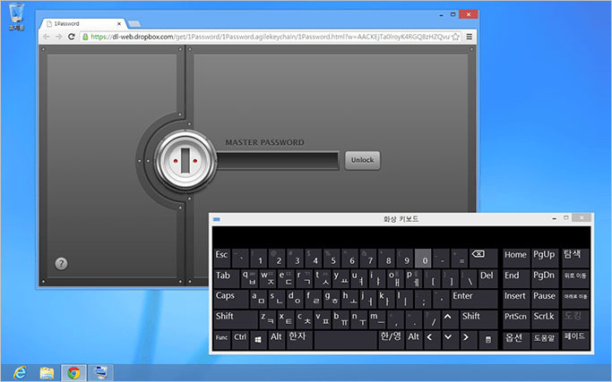612x382 pixels.
Task: Tap the Home key
Action: coord(516,259)
